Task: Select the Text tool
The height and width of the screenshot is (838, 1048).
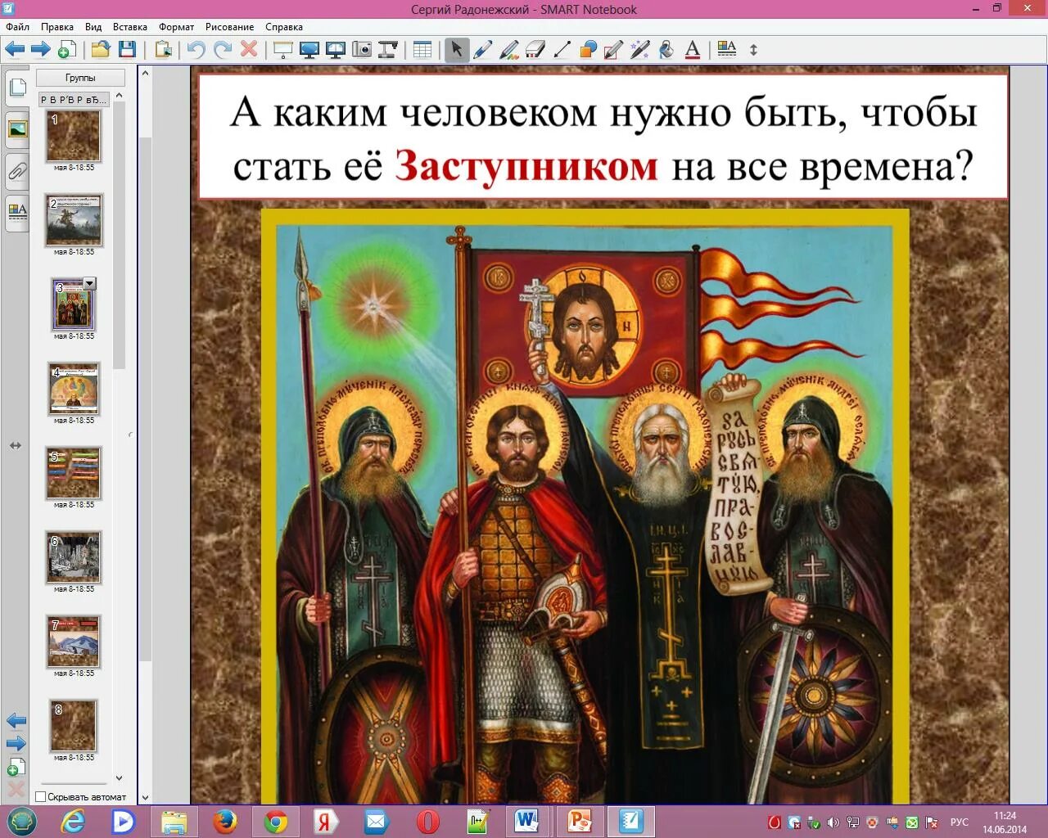Action: pos(693,50)
